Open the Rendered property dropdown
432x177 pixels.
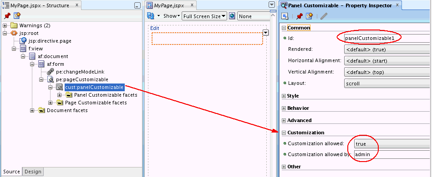coord(387,50)
